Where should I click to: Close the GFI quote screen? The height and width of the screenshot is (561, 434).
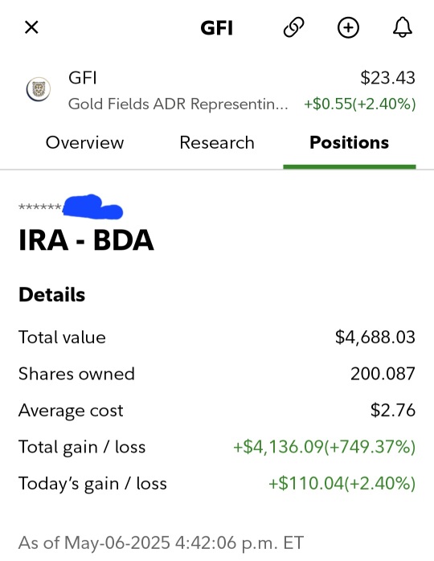[31, 27]
